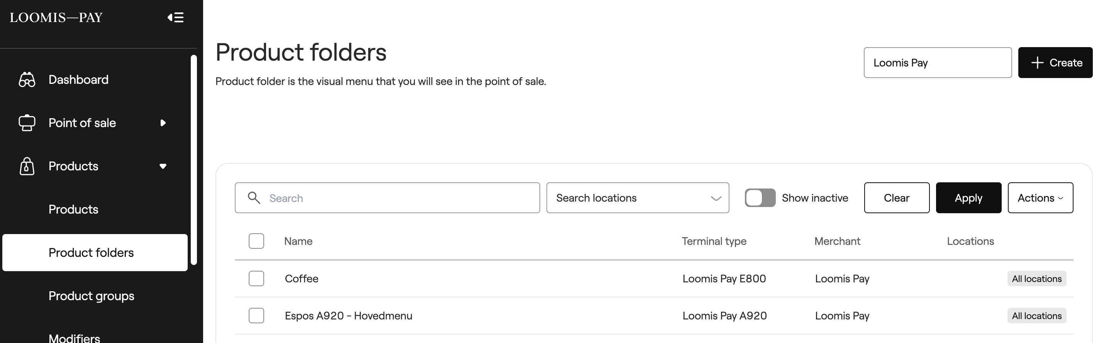Click the Dashboard binoculars icon
The height and width of the screenshot is (343, 1099).
[x=27, y=80]
